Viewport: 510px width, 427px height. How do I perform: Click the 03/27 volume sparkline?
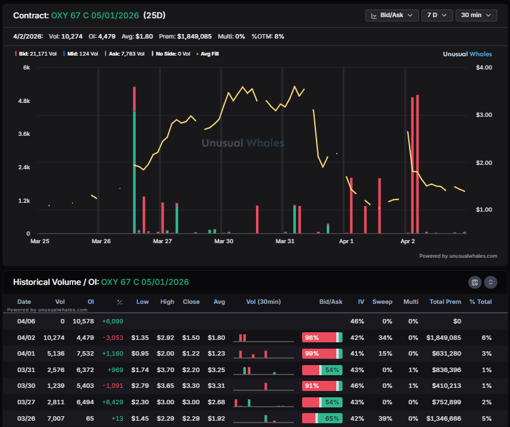[264, 402]
